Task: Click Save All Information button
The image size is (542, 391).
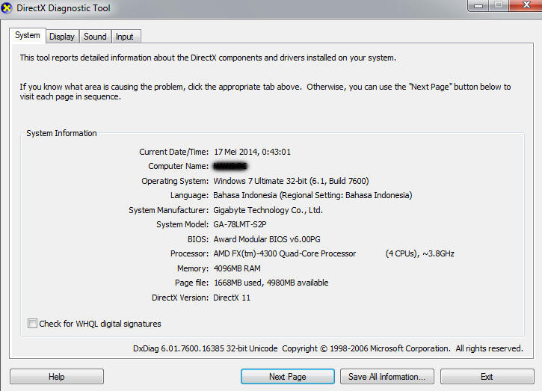Action: pyautogui.click(x=387, y=377)
